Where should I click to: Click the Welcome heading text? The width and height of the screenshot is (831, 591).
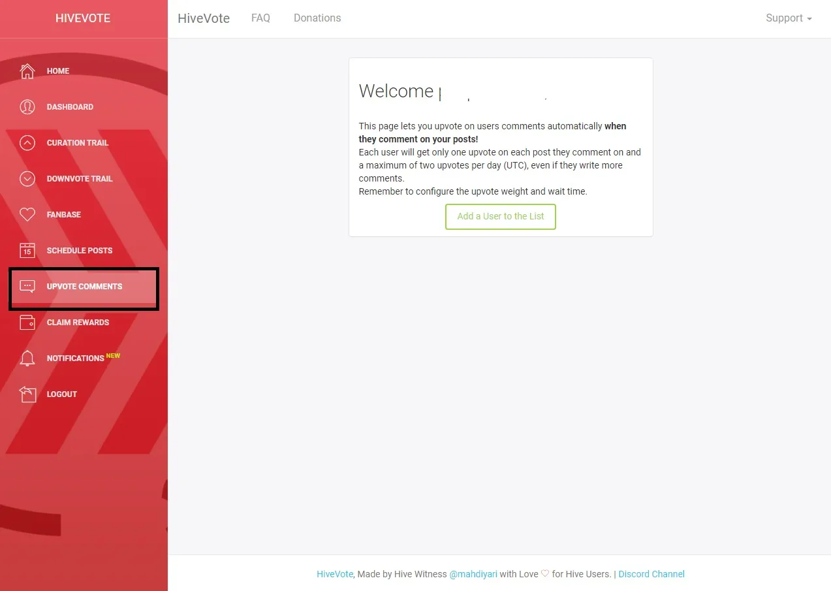tap(396, 91)
